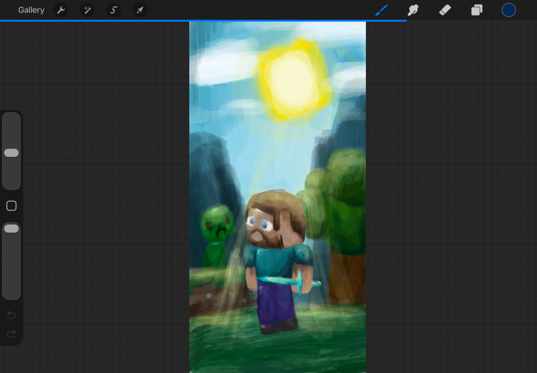Viewport: 537px width, 373px height.
Task: Redo the last undone stroke
Action: [11, 334]
